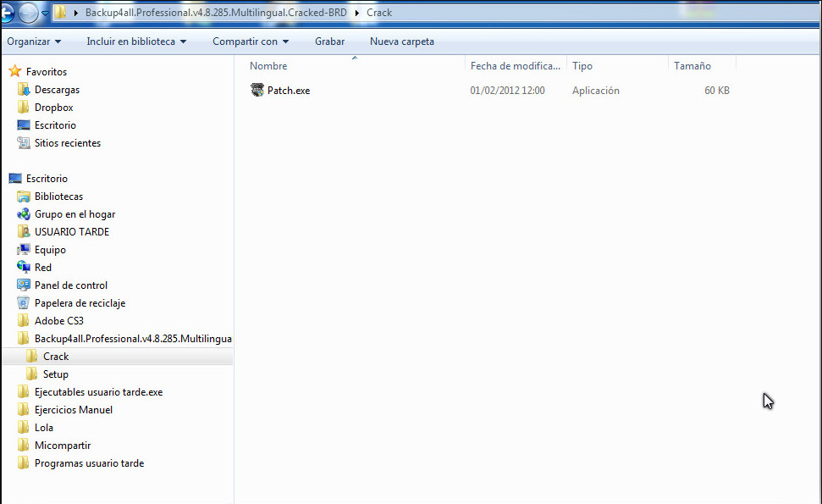Click the Bibliotecas icon
The height and width of the screenshot is (504, 822).
(24, 197)
